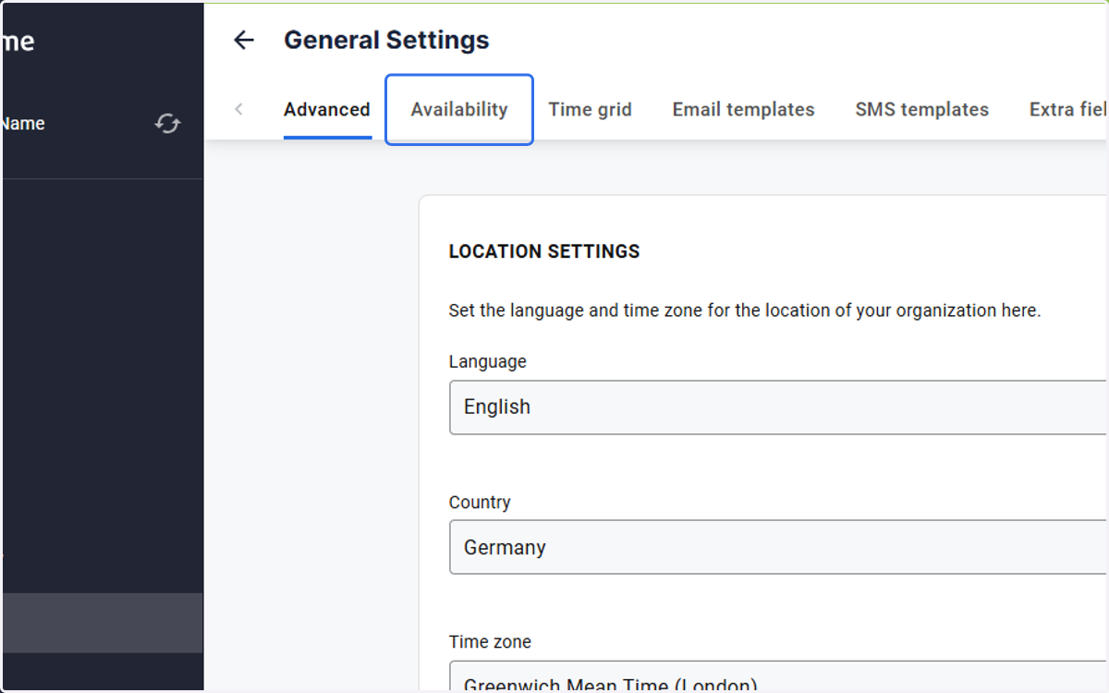This screenshot has width=1109, height=693.
Task: Click the location settings description text
Action: click(x=745, y=310)
